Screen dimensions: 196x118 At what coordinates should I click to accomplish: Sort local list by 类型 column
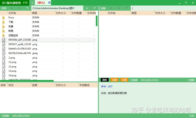(x=35, y=13)
